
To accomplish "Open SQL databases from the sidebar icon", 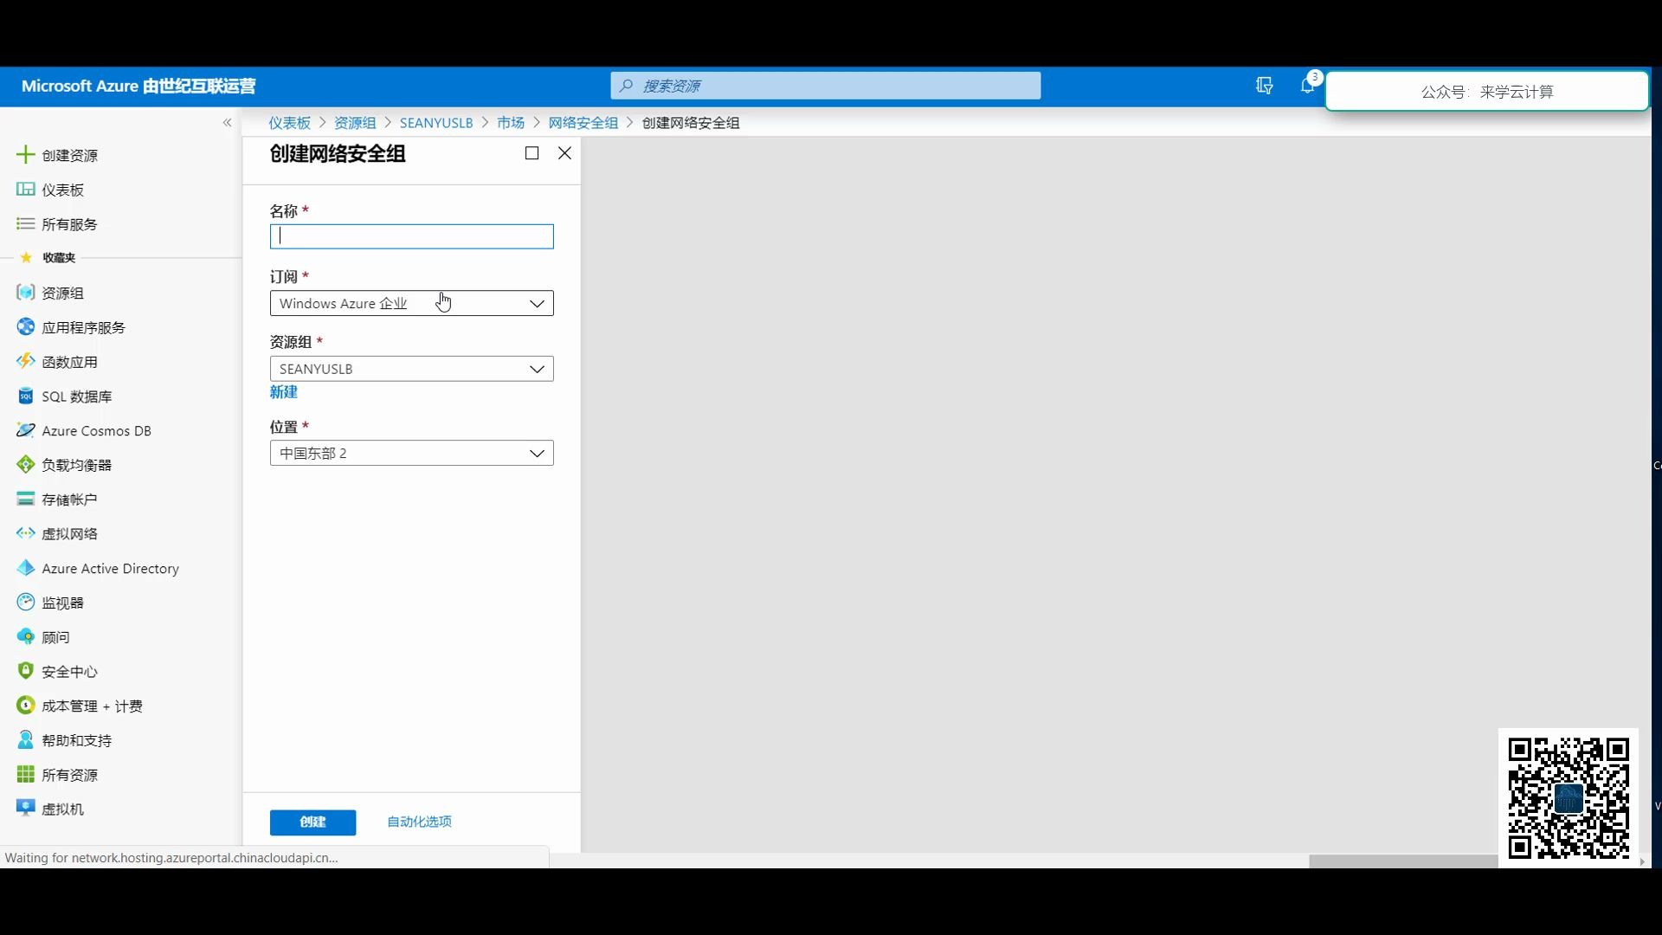I will tap(26, 397).
